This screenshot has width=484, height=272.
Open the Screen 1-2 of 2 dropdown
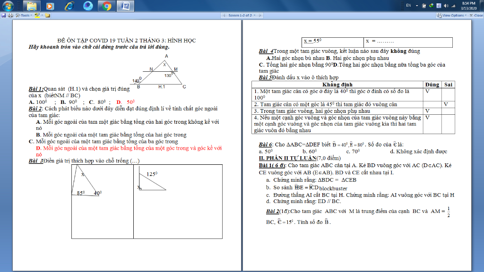[242, 15]
